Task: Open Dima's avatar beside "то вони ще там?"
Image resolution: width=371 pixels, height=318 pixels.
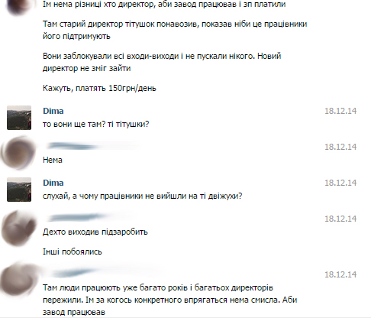Action: [19, 118]
